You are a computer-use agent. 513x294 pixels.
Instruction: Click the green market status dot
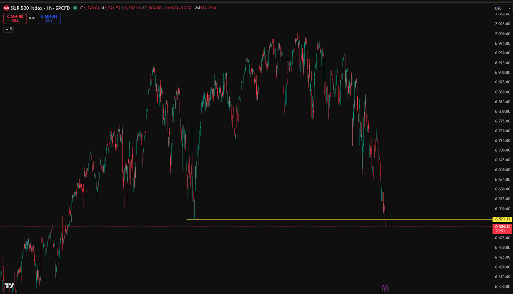coord(75,8)
